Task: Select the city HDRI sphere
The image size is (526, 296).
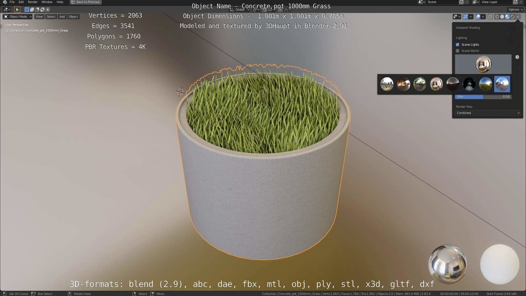Action: point(387,84)
